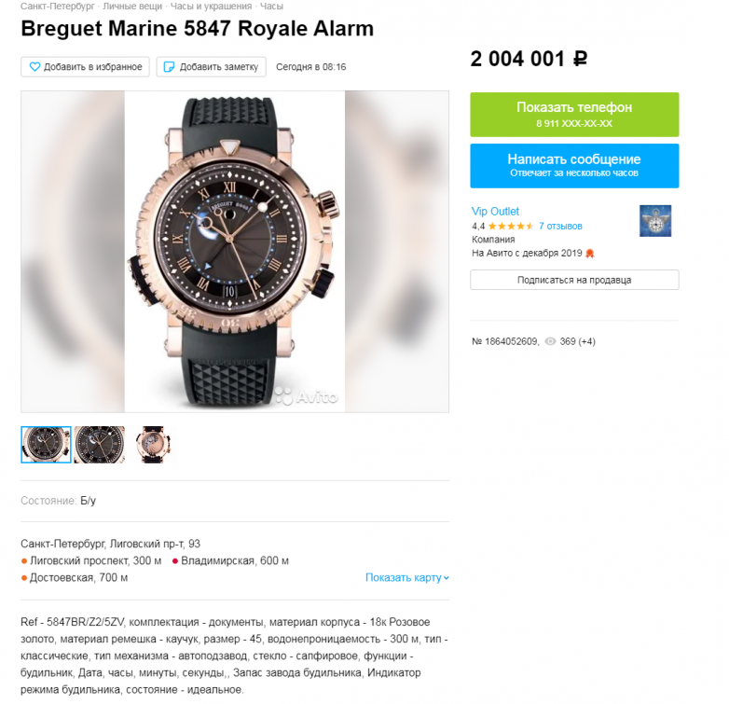The width and height of the screenshot is (729, 704).
Task: Select the third thumbnail showing caseback
Action: point(153,445)
